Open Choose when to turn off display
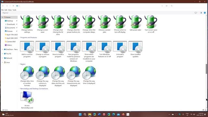 (120, 24)
